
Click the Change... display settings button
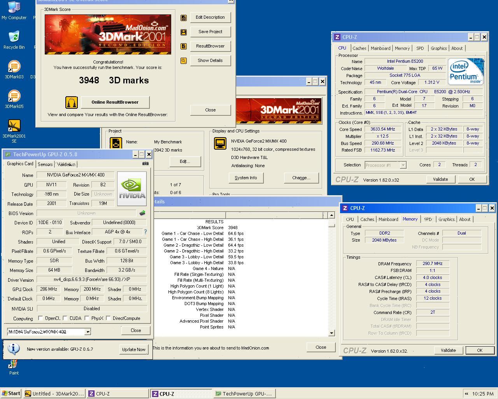(301, 178)
